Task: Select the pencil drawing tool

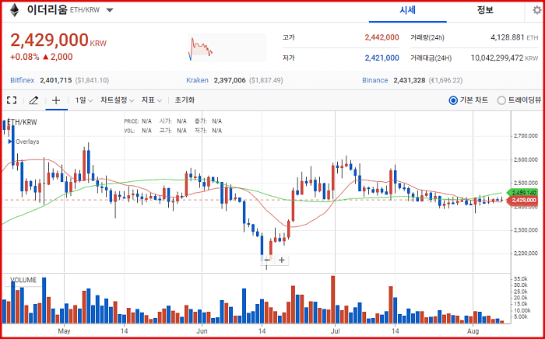Action: [x=33, y=100]
